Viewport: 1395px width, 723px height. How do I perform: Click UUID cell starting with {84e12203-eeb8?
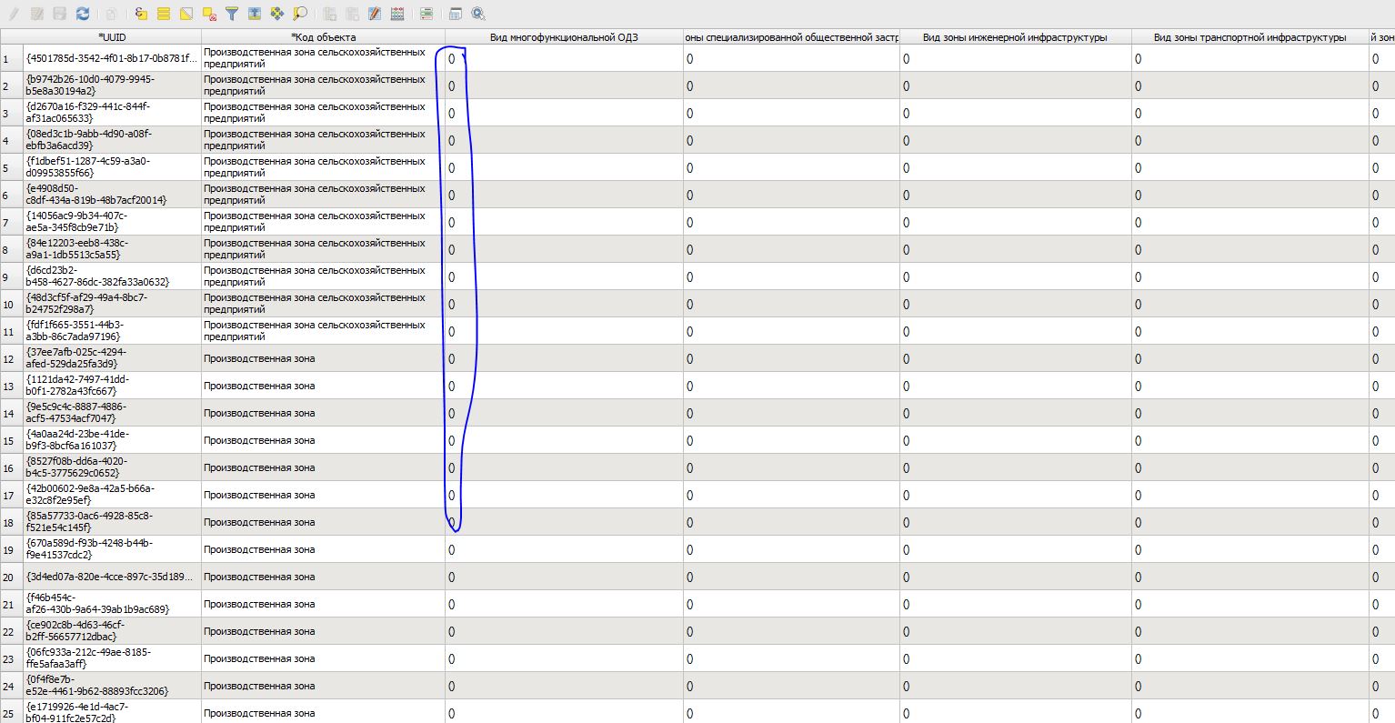pyautogui.click(x=112, y=249)
